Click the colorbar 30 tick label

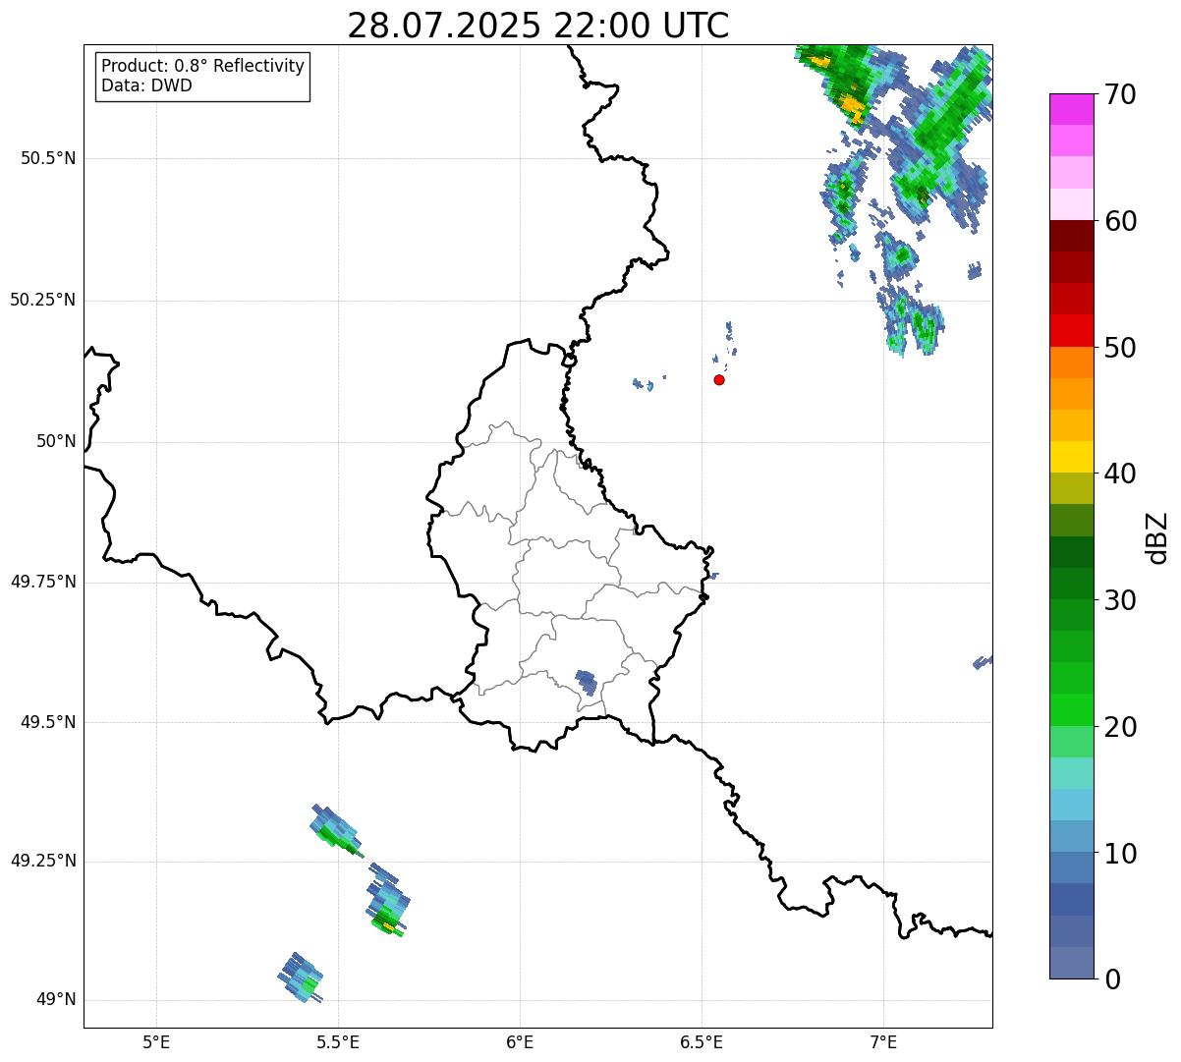click(1121, 600)
